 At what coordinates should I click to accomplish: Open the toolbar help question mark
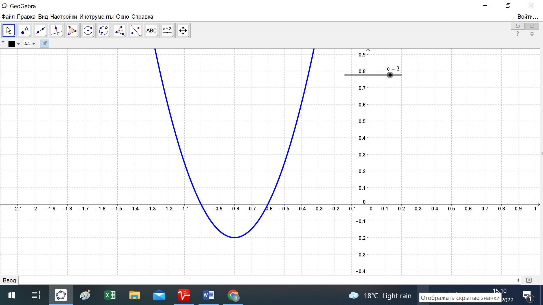point(518,34)
